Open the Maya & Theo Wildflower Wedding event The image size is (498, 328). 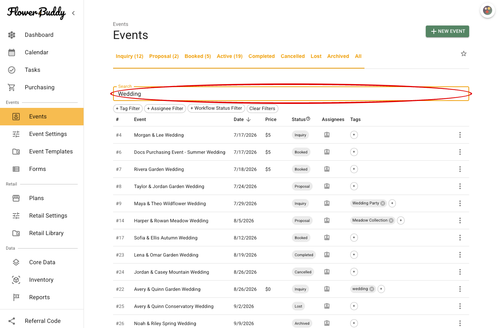point(170,203)
